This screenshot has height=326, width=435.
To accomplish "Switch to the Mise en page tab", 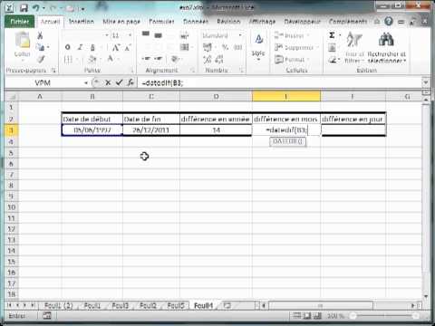I will click(121, 22).
